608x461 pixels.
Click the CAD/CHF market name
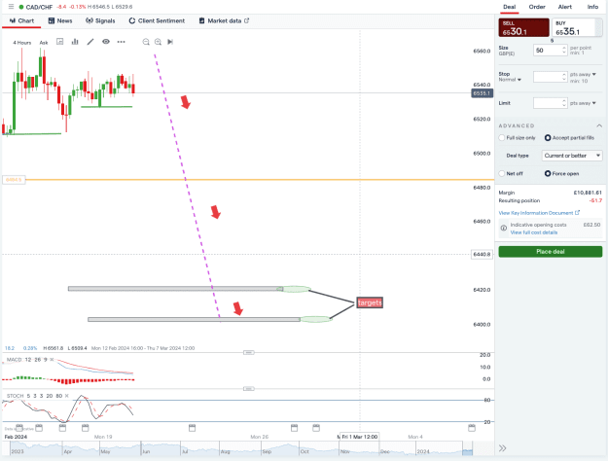pos(39,7)
